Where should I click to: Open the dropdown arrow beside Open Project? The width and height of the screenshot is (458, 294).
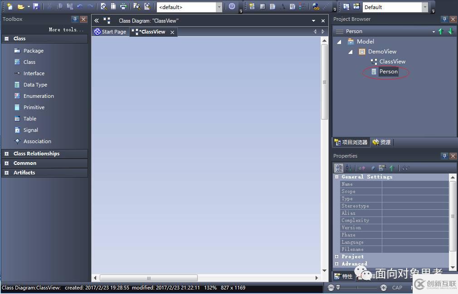point(29,6)
